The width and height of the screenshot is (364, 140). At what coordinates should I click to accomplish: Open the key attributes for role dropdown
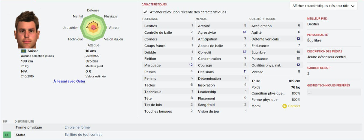coord(323,6)
